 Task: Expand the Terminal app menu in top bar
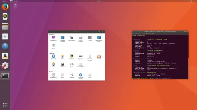pyautogui.click(x=15, y=1)
